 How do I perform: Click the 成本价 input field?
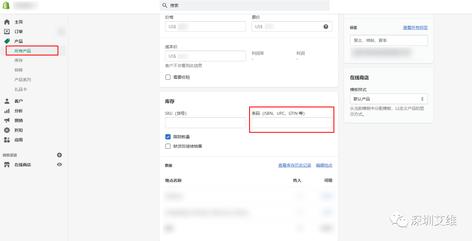tap(205, 56)
